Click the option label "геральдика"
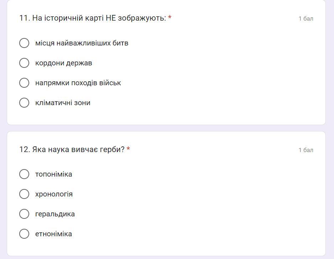Viewport: 334px width, 259px height. pyautogui.click(x=55, y=214)
